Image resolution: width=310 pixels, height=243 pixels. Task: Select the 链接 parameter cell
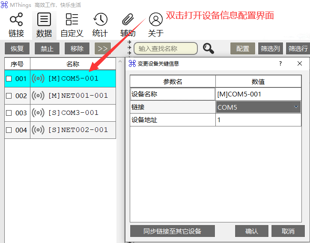(173, 107)
